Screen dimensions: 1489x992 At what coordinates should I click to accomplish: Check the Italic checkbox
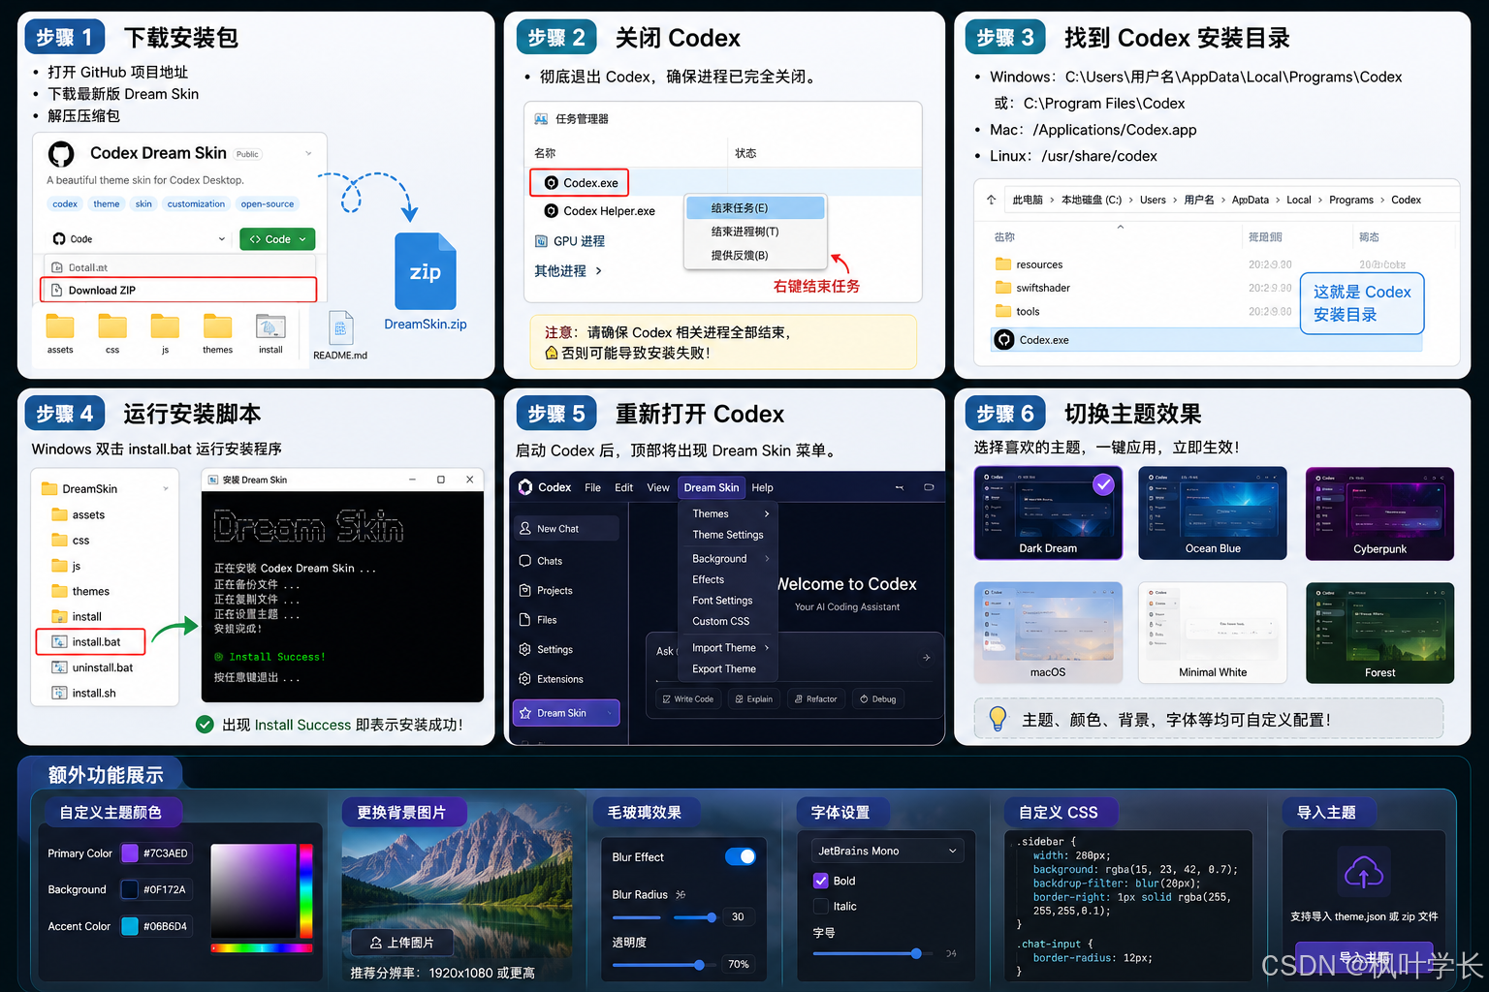pyautogui.click(x=821, y=907)
